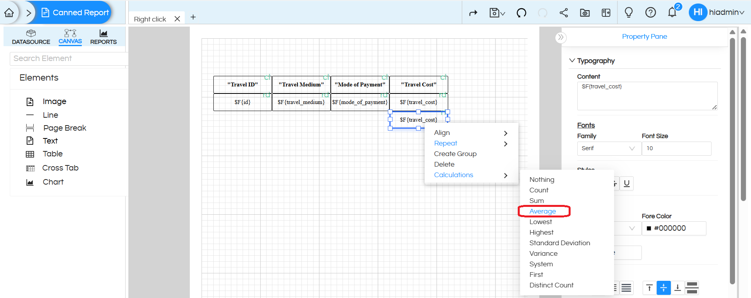Select Distinct Count calculation

pos(551,285)
